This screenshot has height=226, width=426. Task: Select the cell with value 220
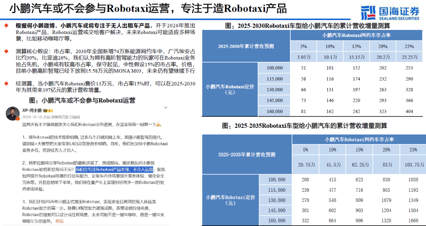(x=357, y=101)
